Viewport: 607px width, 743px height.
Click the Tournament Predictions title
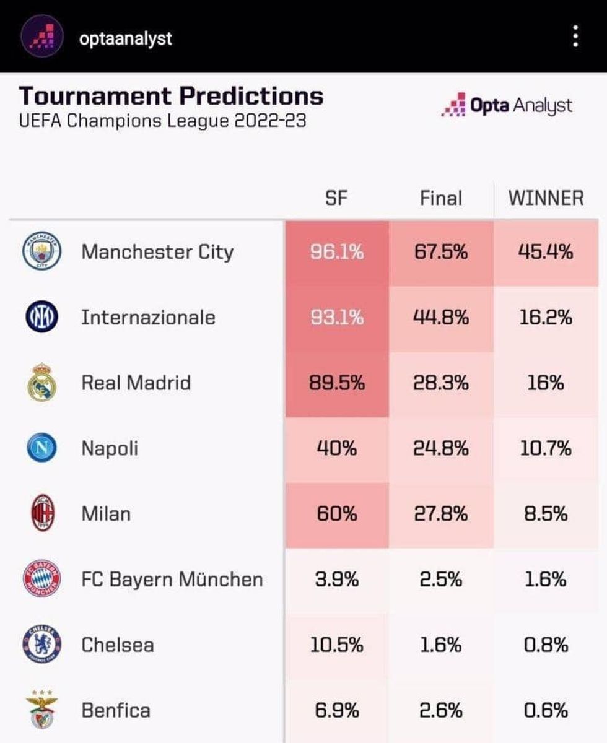coord(171,96)
